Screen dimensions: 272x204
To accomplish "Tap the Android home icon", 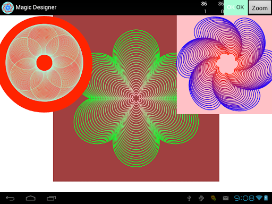I will [x=31, y=198].
